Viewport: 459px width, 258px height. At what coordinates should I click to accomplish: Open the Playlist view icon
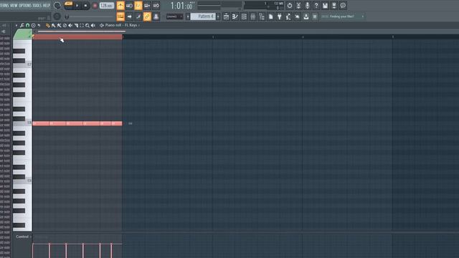(226, 16)
